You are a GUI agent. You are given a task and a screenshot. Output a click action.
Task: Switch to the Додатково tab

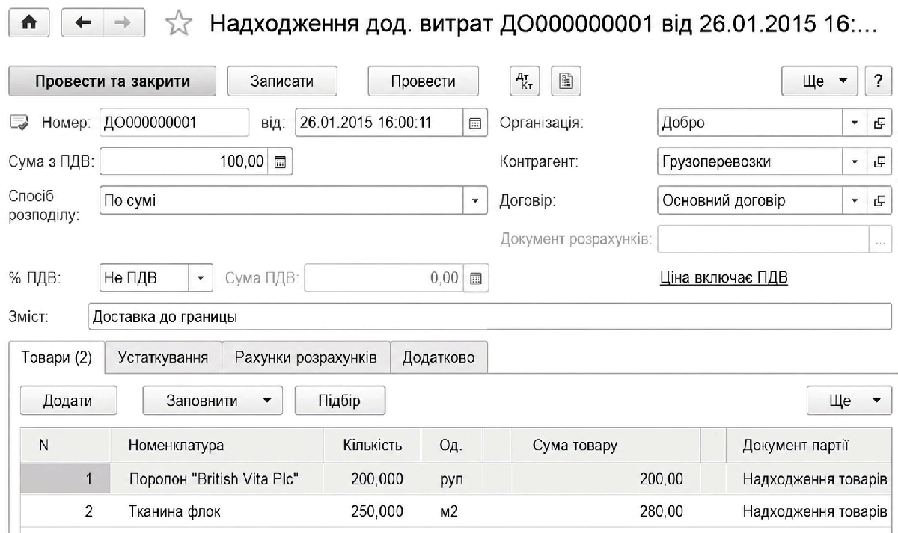pyautogui.click(x=439, y=357)
